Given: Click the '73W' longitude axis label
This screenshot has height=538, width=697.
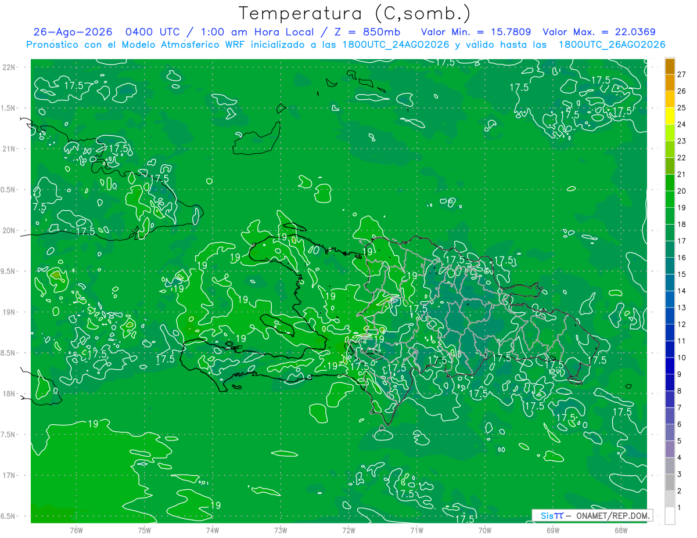Looking at the screenshot, I should coord(281,530).
